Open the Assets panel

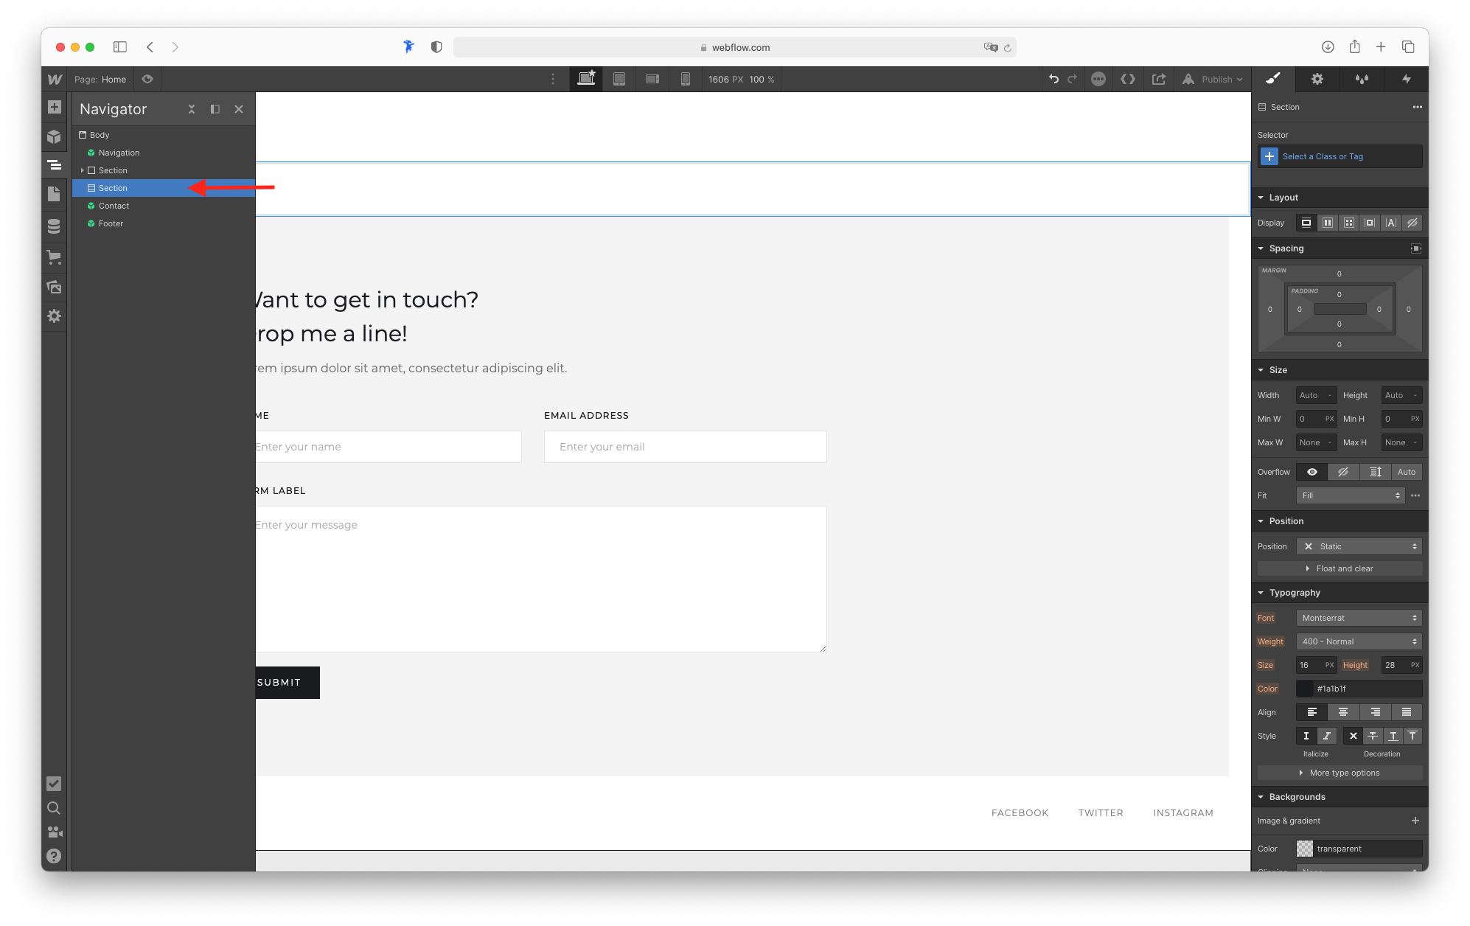54,287
